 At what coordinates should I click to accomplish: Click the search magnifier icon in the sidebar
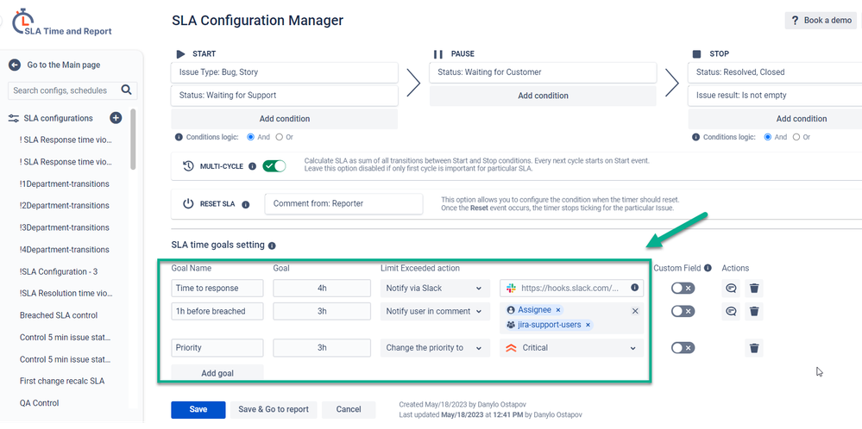(x=126, y=90)
